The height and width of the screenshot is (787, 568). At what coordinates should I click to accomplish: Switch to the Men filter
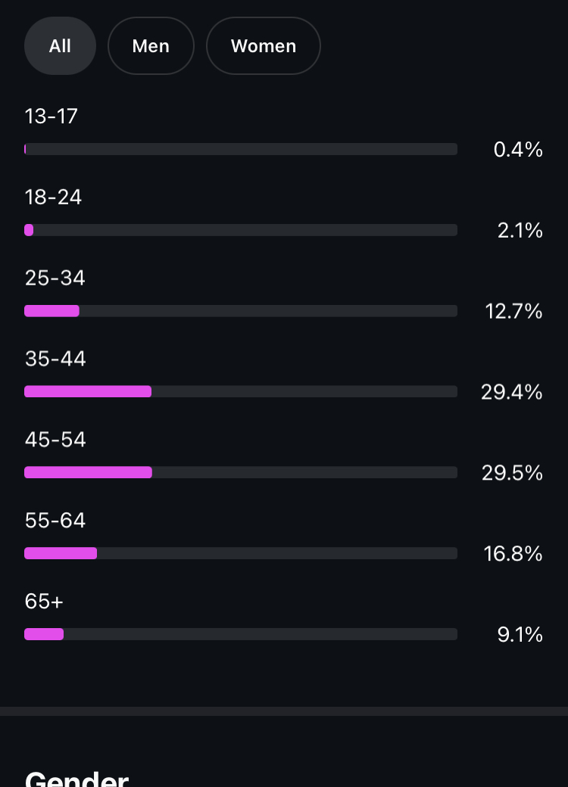point(151,45)
